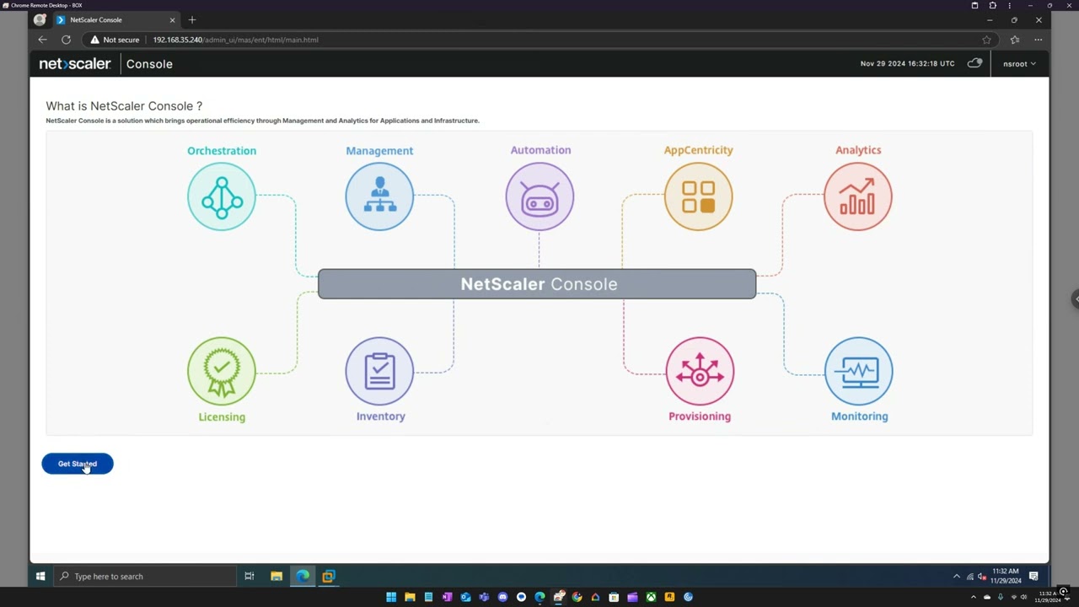Select the Provisioning arrows icon
1079x607 pixels.
click(x=700, y=371)
